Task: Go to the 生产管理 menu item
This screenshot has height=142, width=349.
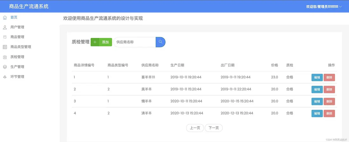Action: (x=17, y=67)
